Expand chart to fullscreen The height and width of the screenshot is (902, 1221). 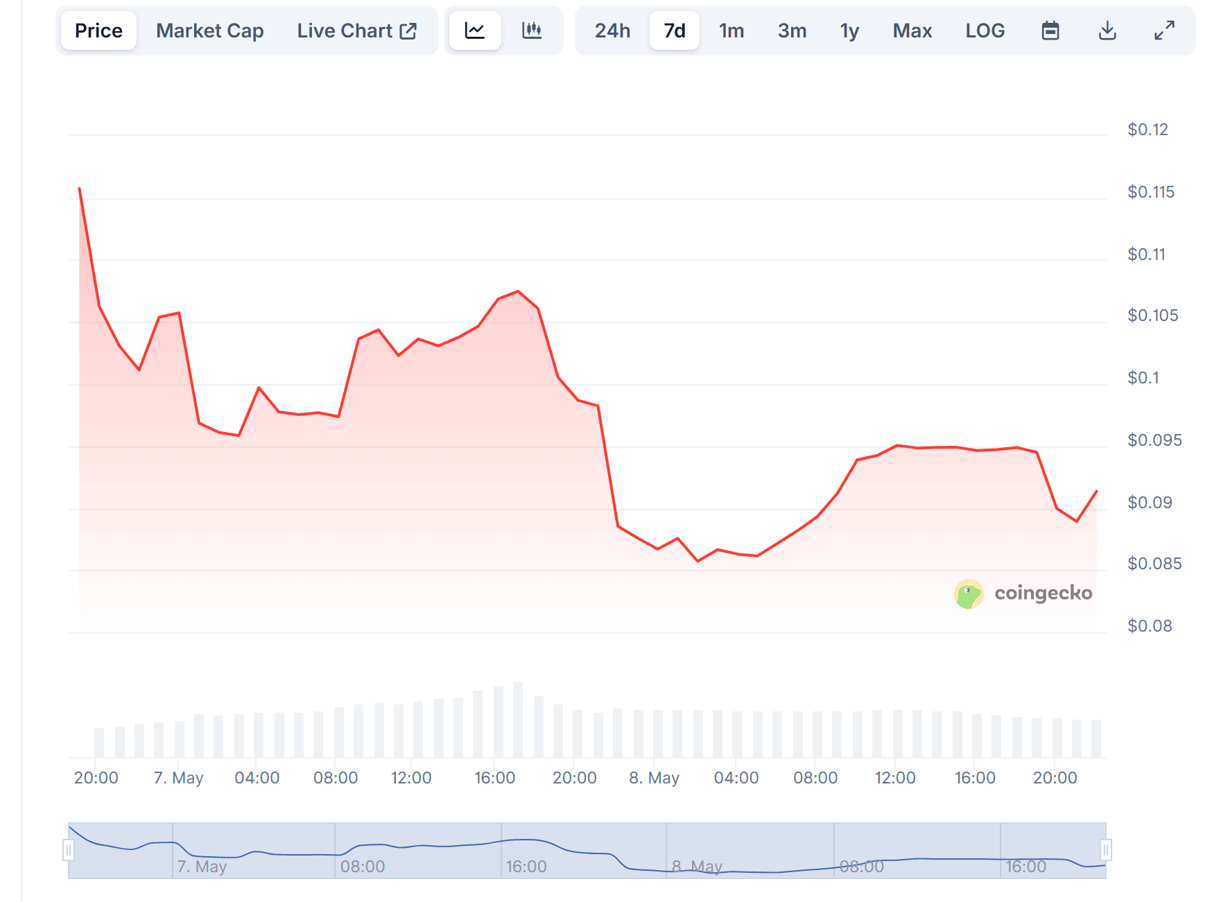1164,31
